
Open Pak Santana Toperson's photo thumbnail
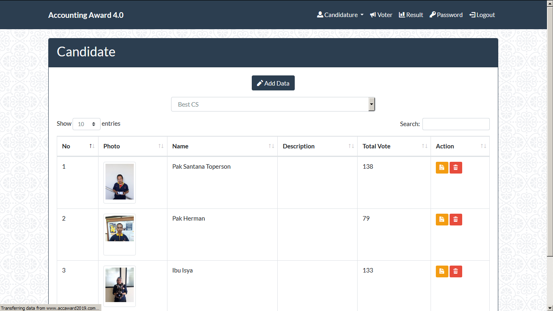[120, 182]
